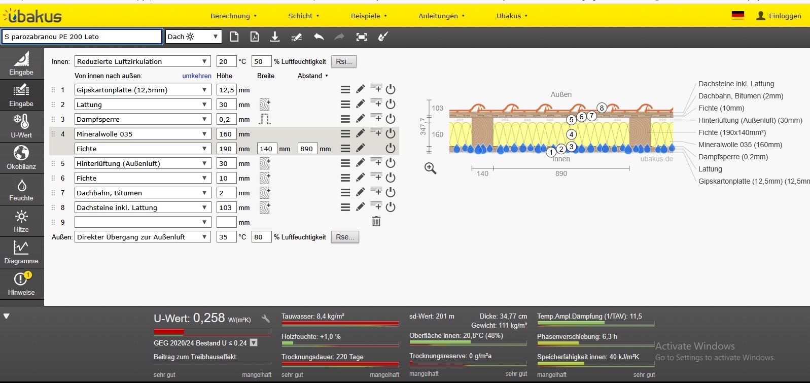Click the Rsi... button
The image size is (810, 383).
click(x=343, y=61)
